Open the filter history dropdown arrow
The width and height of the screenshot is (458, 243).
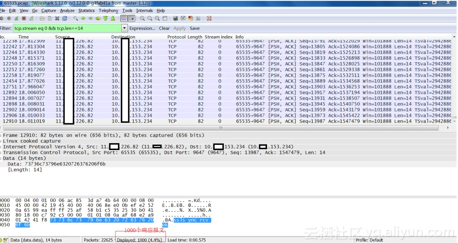(x=124, y=28)
